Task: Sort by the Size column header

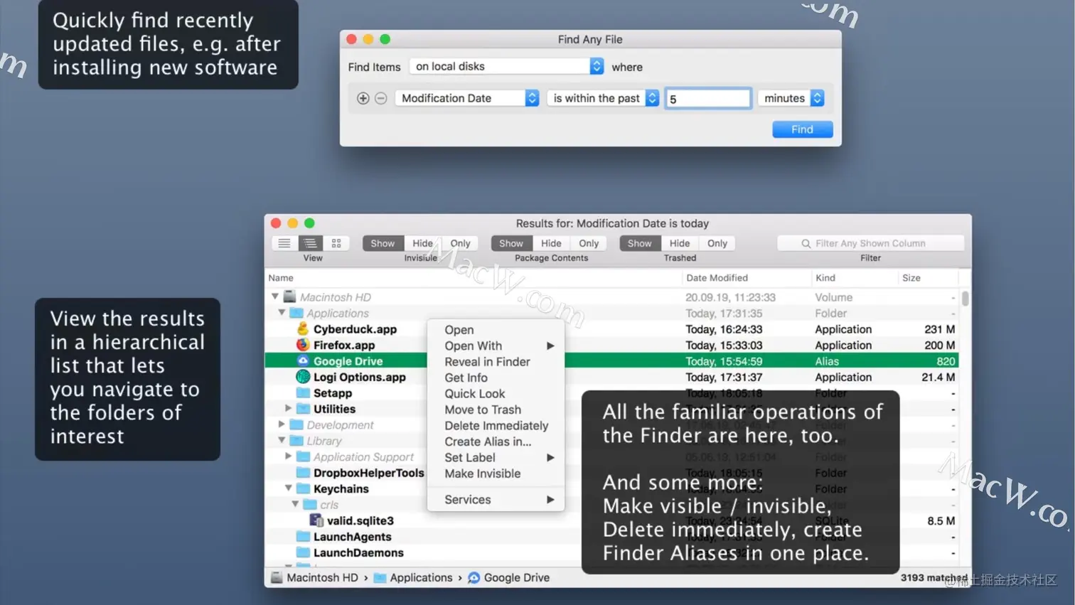Action: pos(928,278)
